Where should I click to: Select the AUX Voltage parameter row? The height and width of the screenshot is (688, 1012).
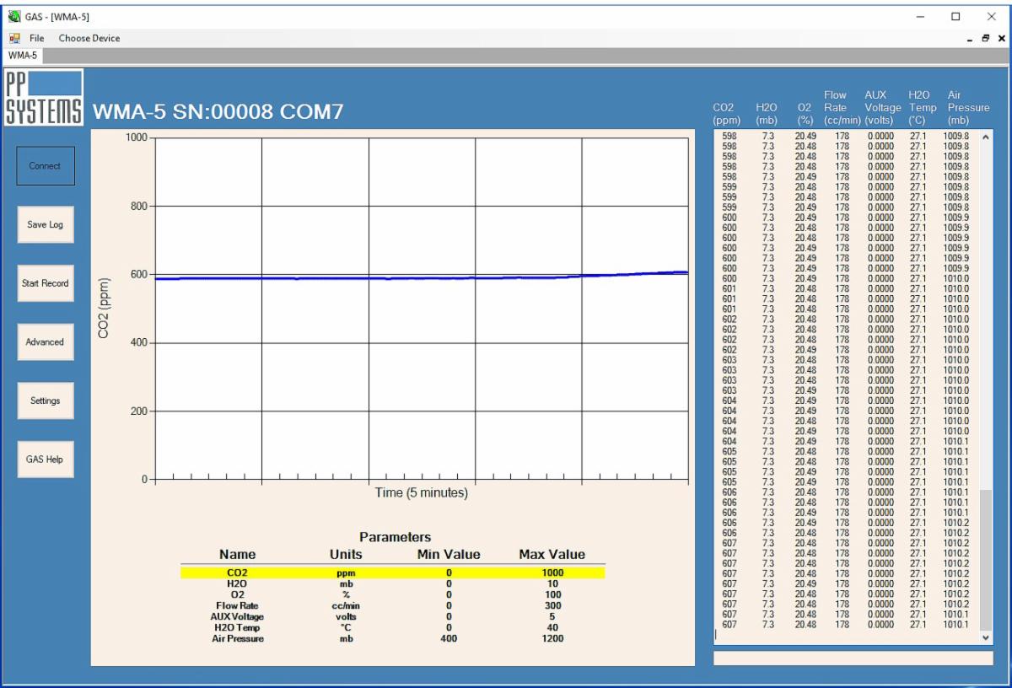click(393, 616)
